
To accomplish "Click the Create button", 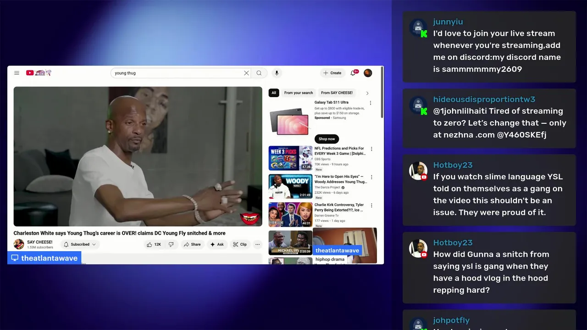I will tap(332, 73).
